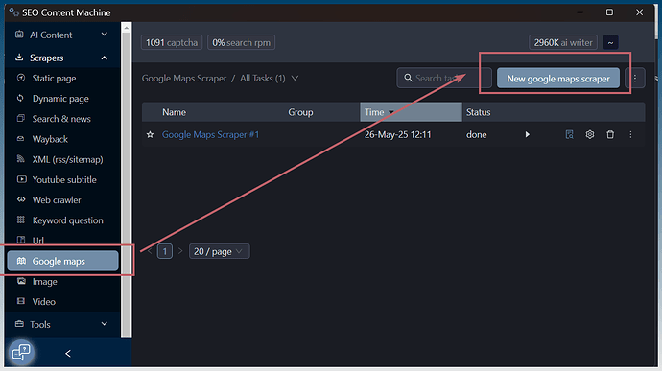Open Google Maps Scraper #1 link

click(x=210, y=134)
